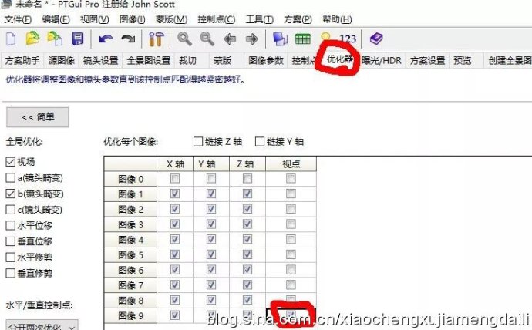Open the tools/options wrench icon
The width and height of the screenshot is (532, 330).
point(157,39)
